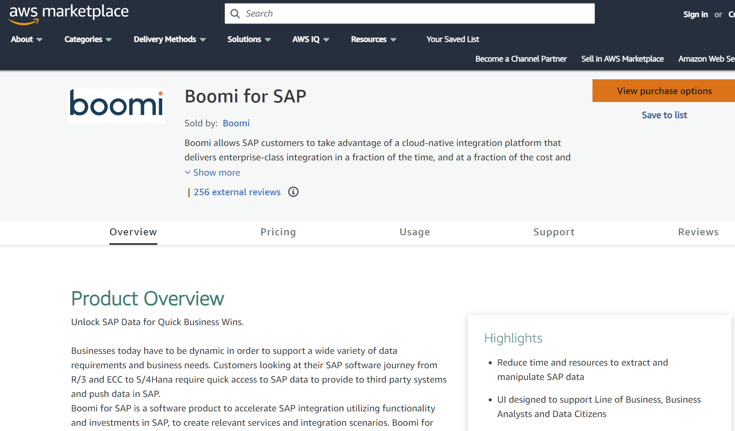
Task: Switch to the Support tab
Action: [x=554, y=232]
